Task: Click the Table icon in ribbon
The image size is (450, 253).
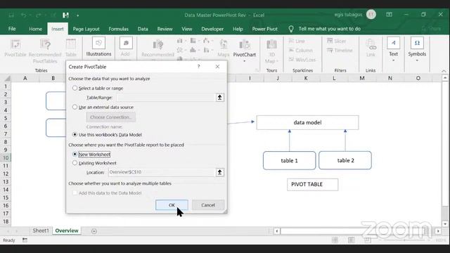Action: tap(70, 48)
